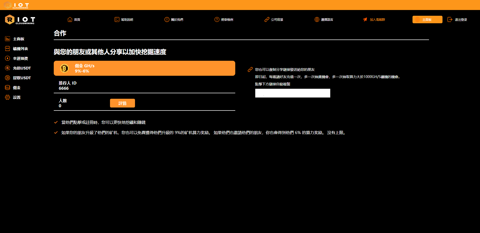Click the Telegram paper plane icon
Screen dimensions: 480x233
[365, 19]
